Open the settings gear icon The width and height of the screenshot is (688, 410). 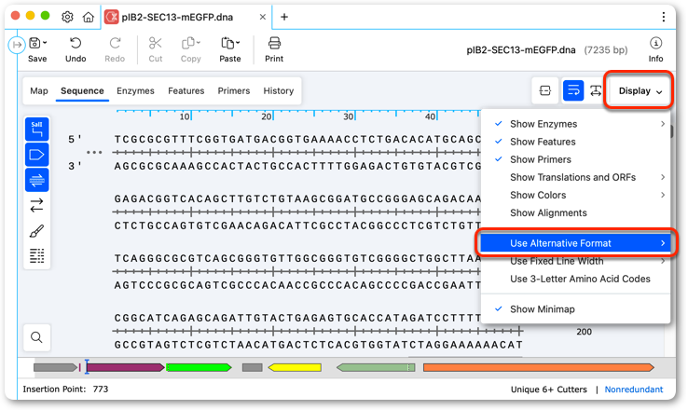click(x=67, y=17)
